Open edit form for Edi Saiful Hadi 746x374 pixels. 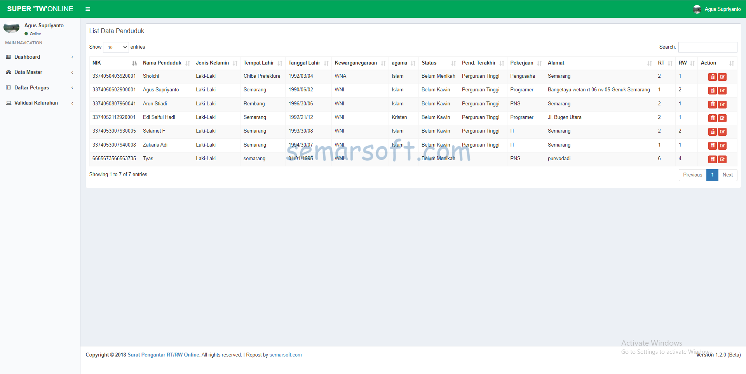pos(723,118)
